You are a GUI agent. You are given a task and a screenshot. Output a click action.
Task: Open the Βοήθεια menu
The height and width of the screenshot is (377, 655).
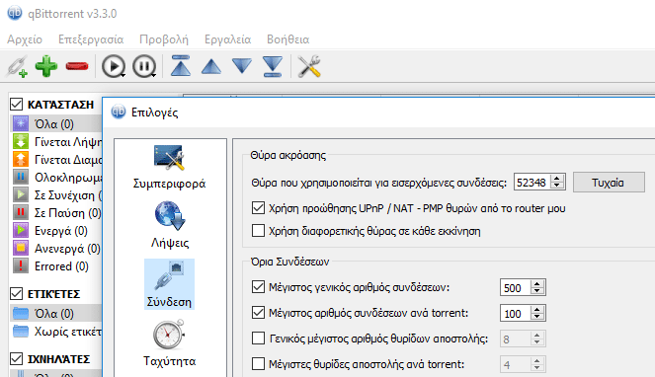tap(287, 39)
